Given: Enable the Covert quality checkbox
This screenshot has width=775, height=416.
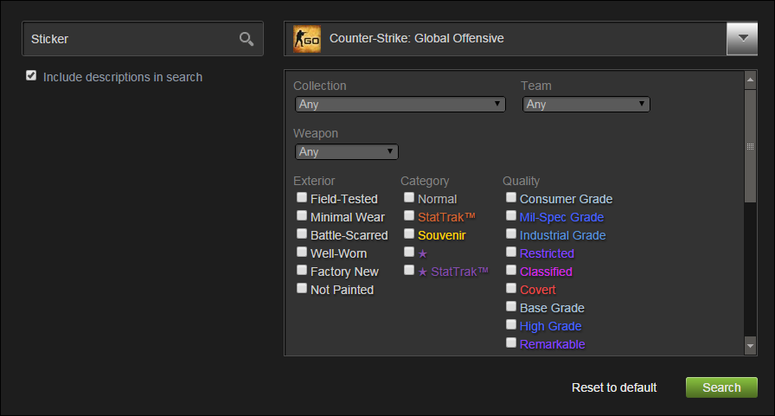Looking at the screenshot, I should tap(511, 289).
